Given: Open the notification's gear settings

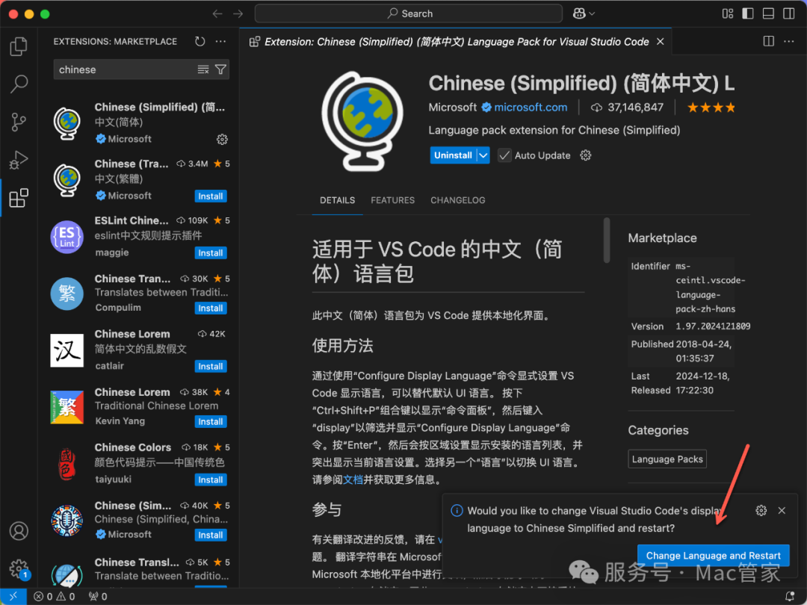Looking at the screenshot, I should (x=761, y=510).
